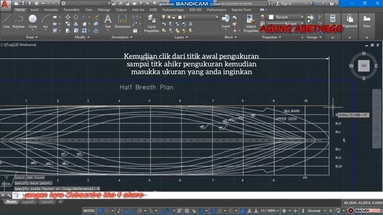
Task: Open Layer Properties manager
Action: click(x=151, y=23)
